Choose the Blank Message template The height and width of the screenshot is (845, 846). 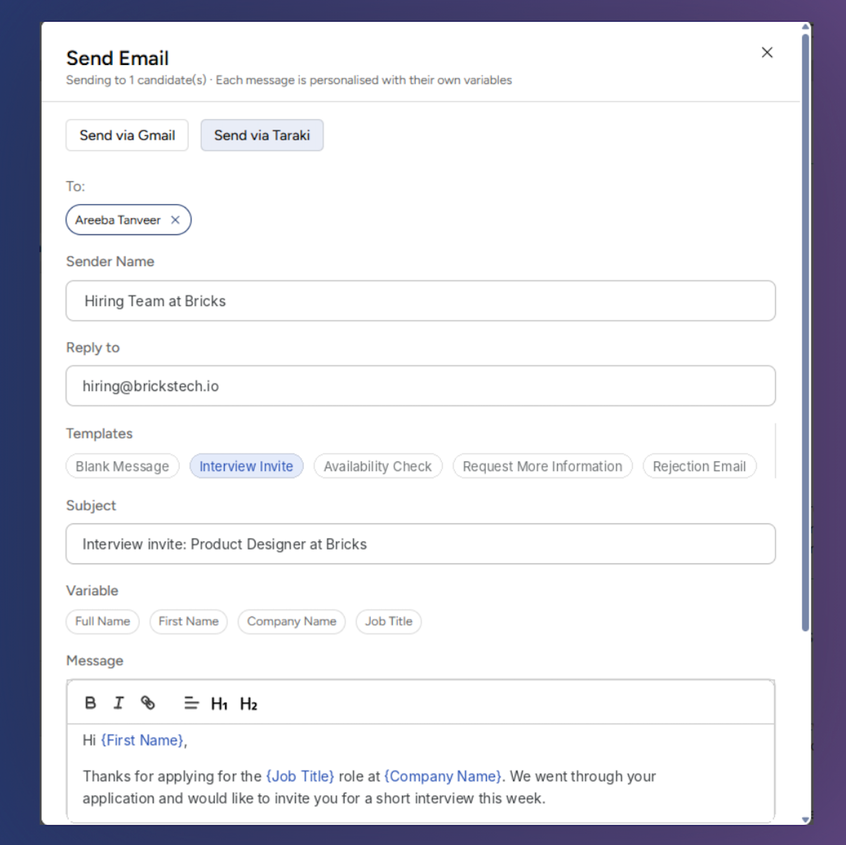(x=122, y=466)
